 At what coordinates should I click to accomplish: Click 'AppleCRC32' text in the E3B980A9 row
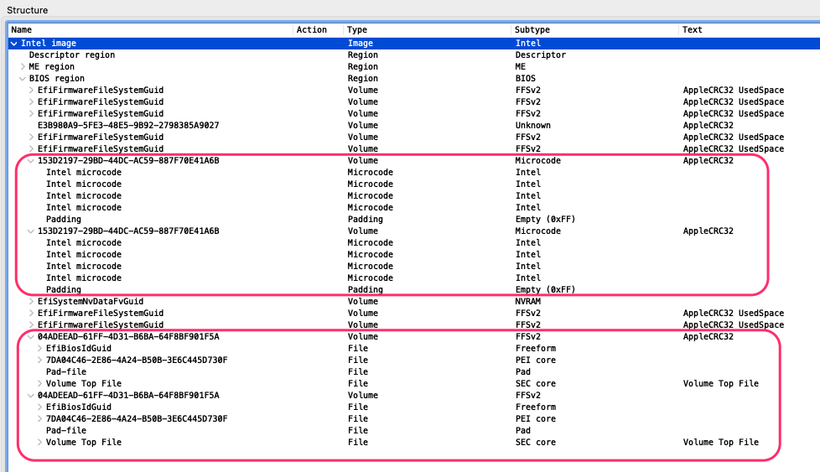point(708,126)
